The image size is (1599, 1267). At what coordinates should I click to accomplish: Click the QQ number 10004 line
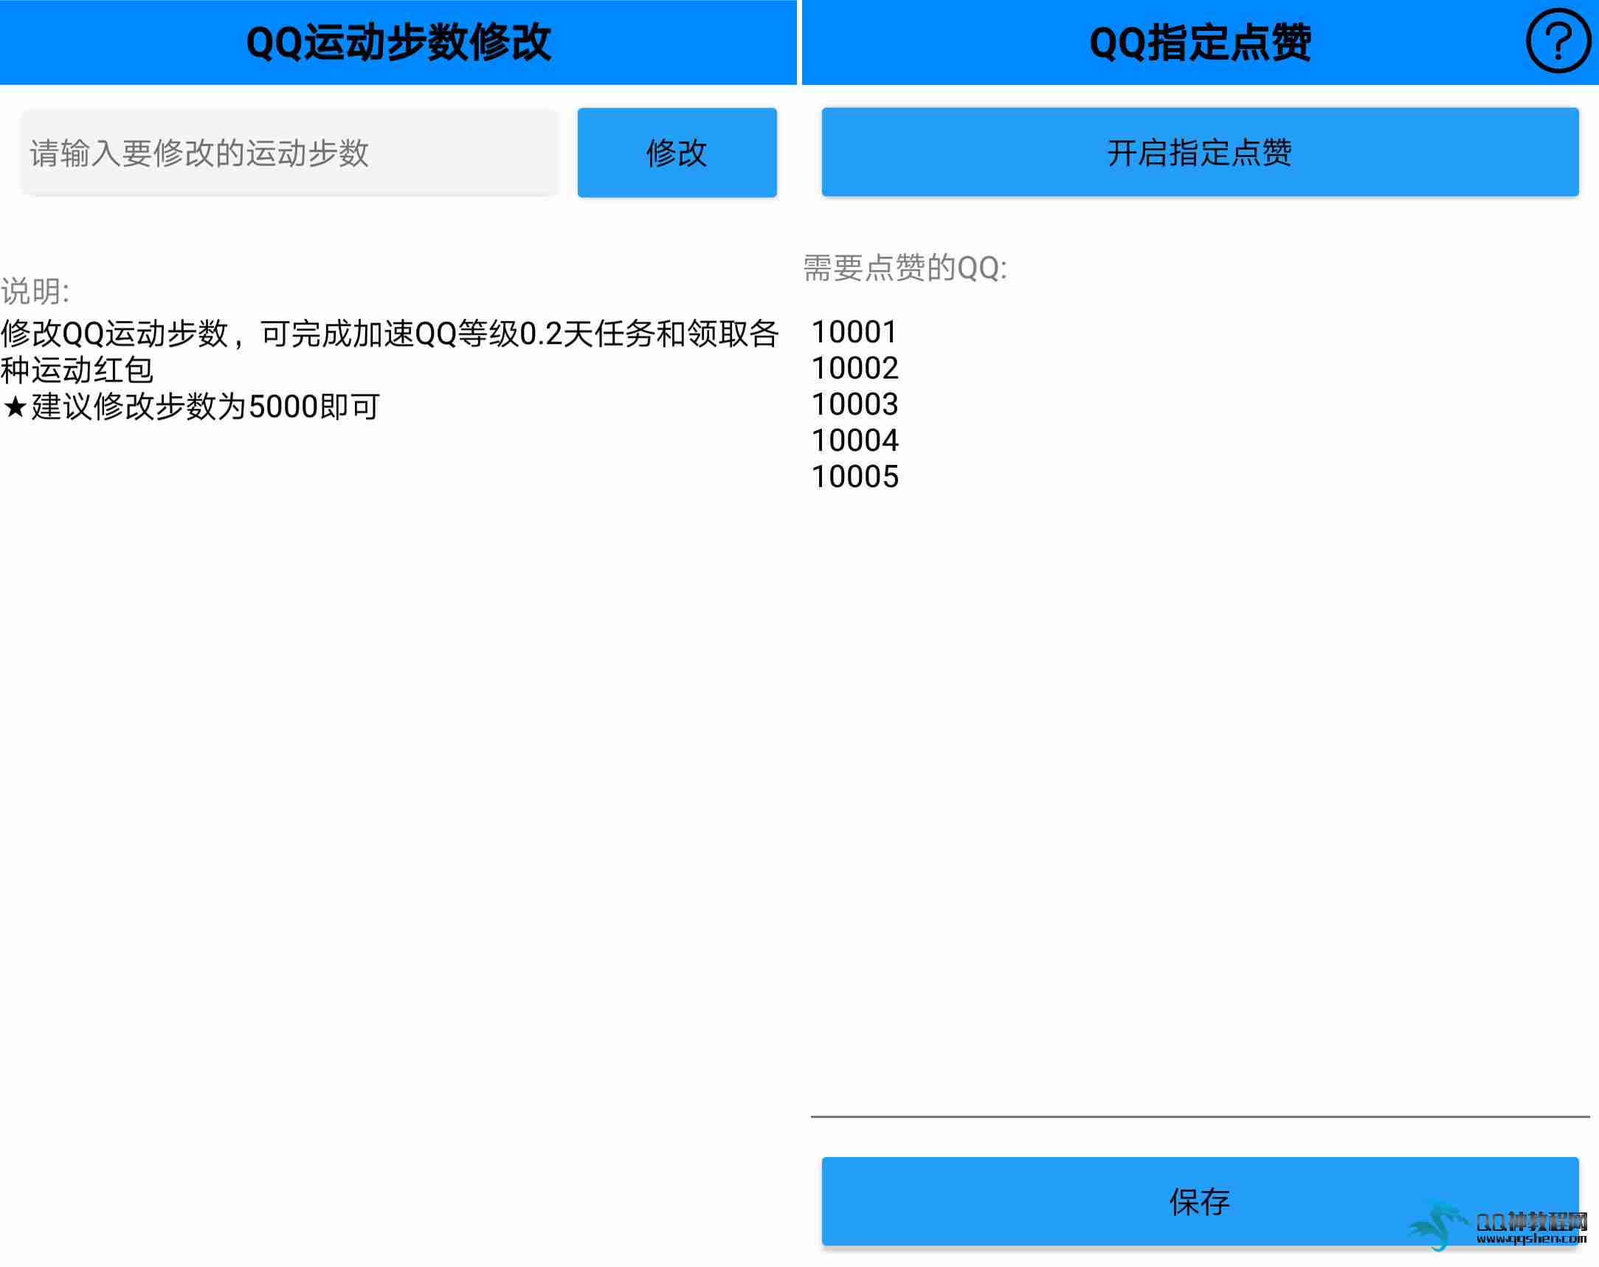point(854,441)
